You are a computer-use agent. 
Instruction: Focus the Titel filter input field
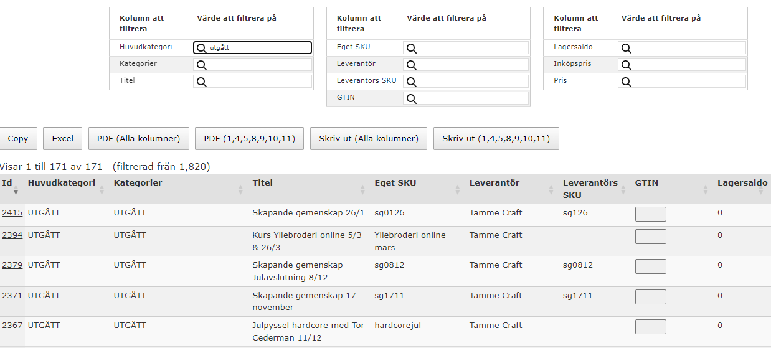point(252,82)
